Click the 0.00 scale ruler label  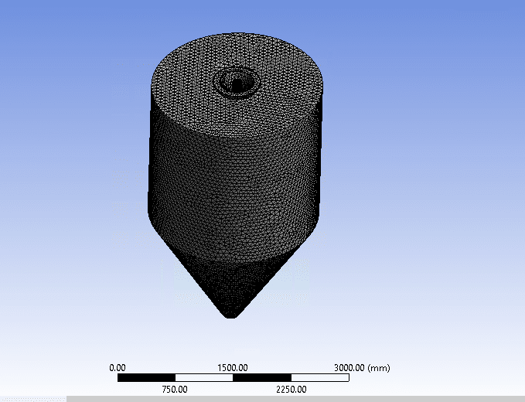click(x=118, y=367)
